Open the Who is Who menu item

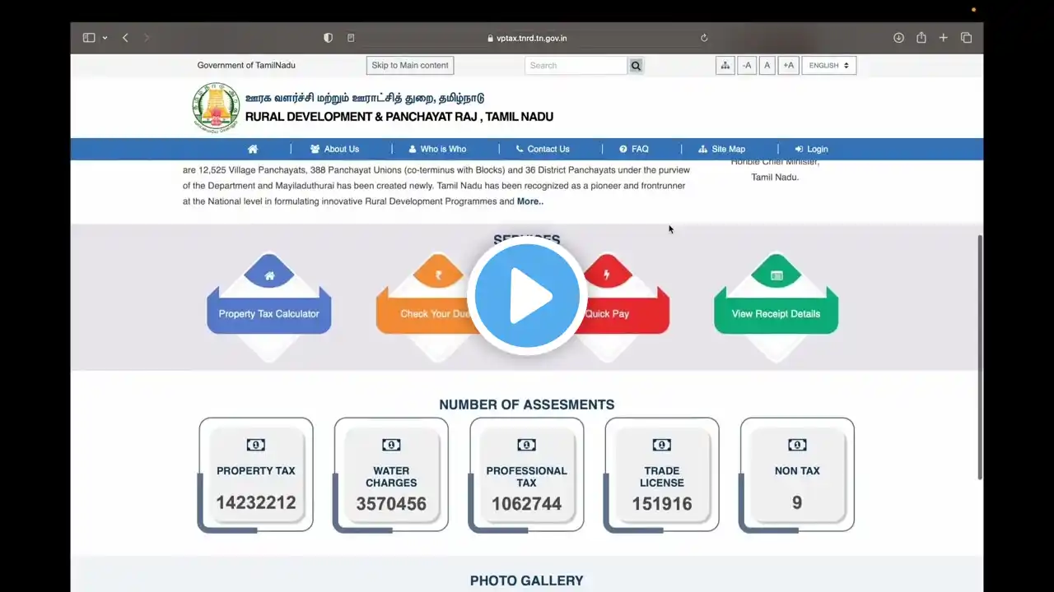pyautogui.click(x=437, y=149)
